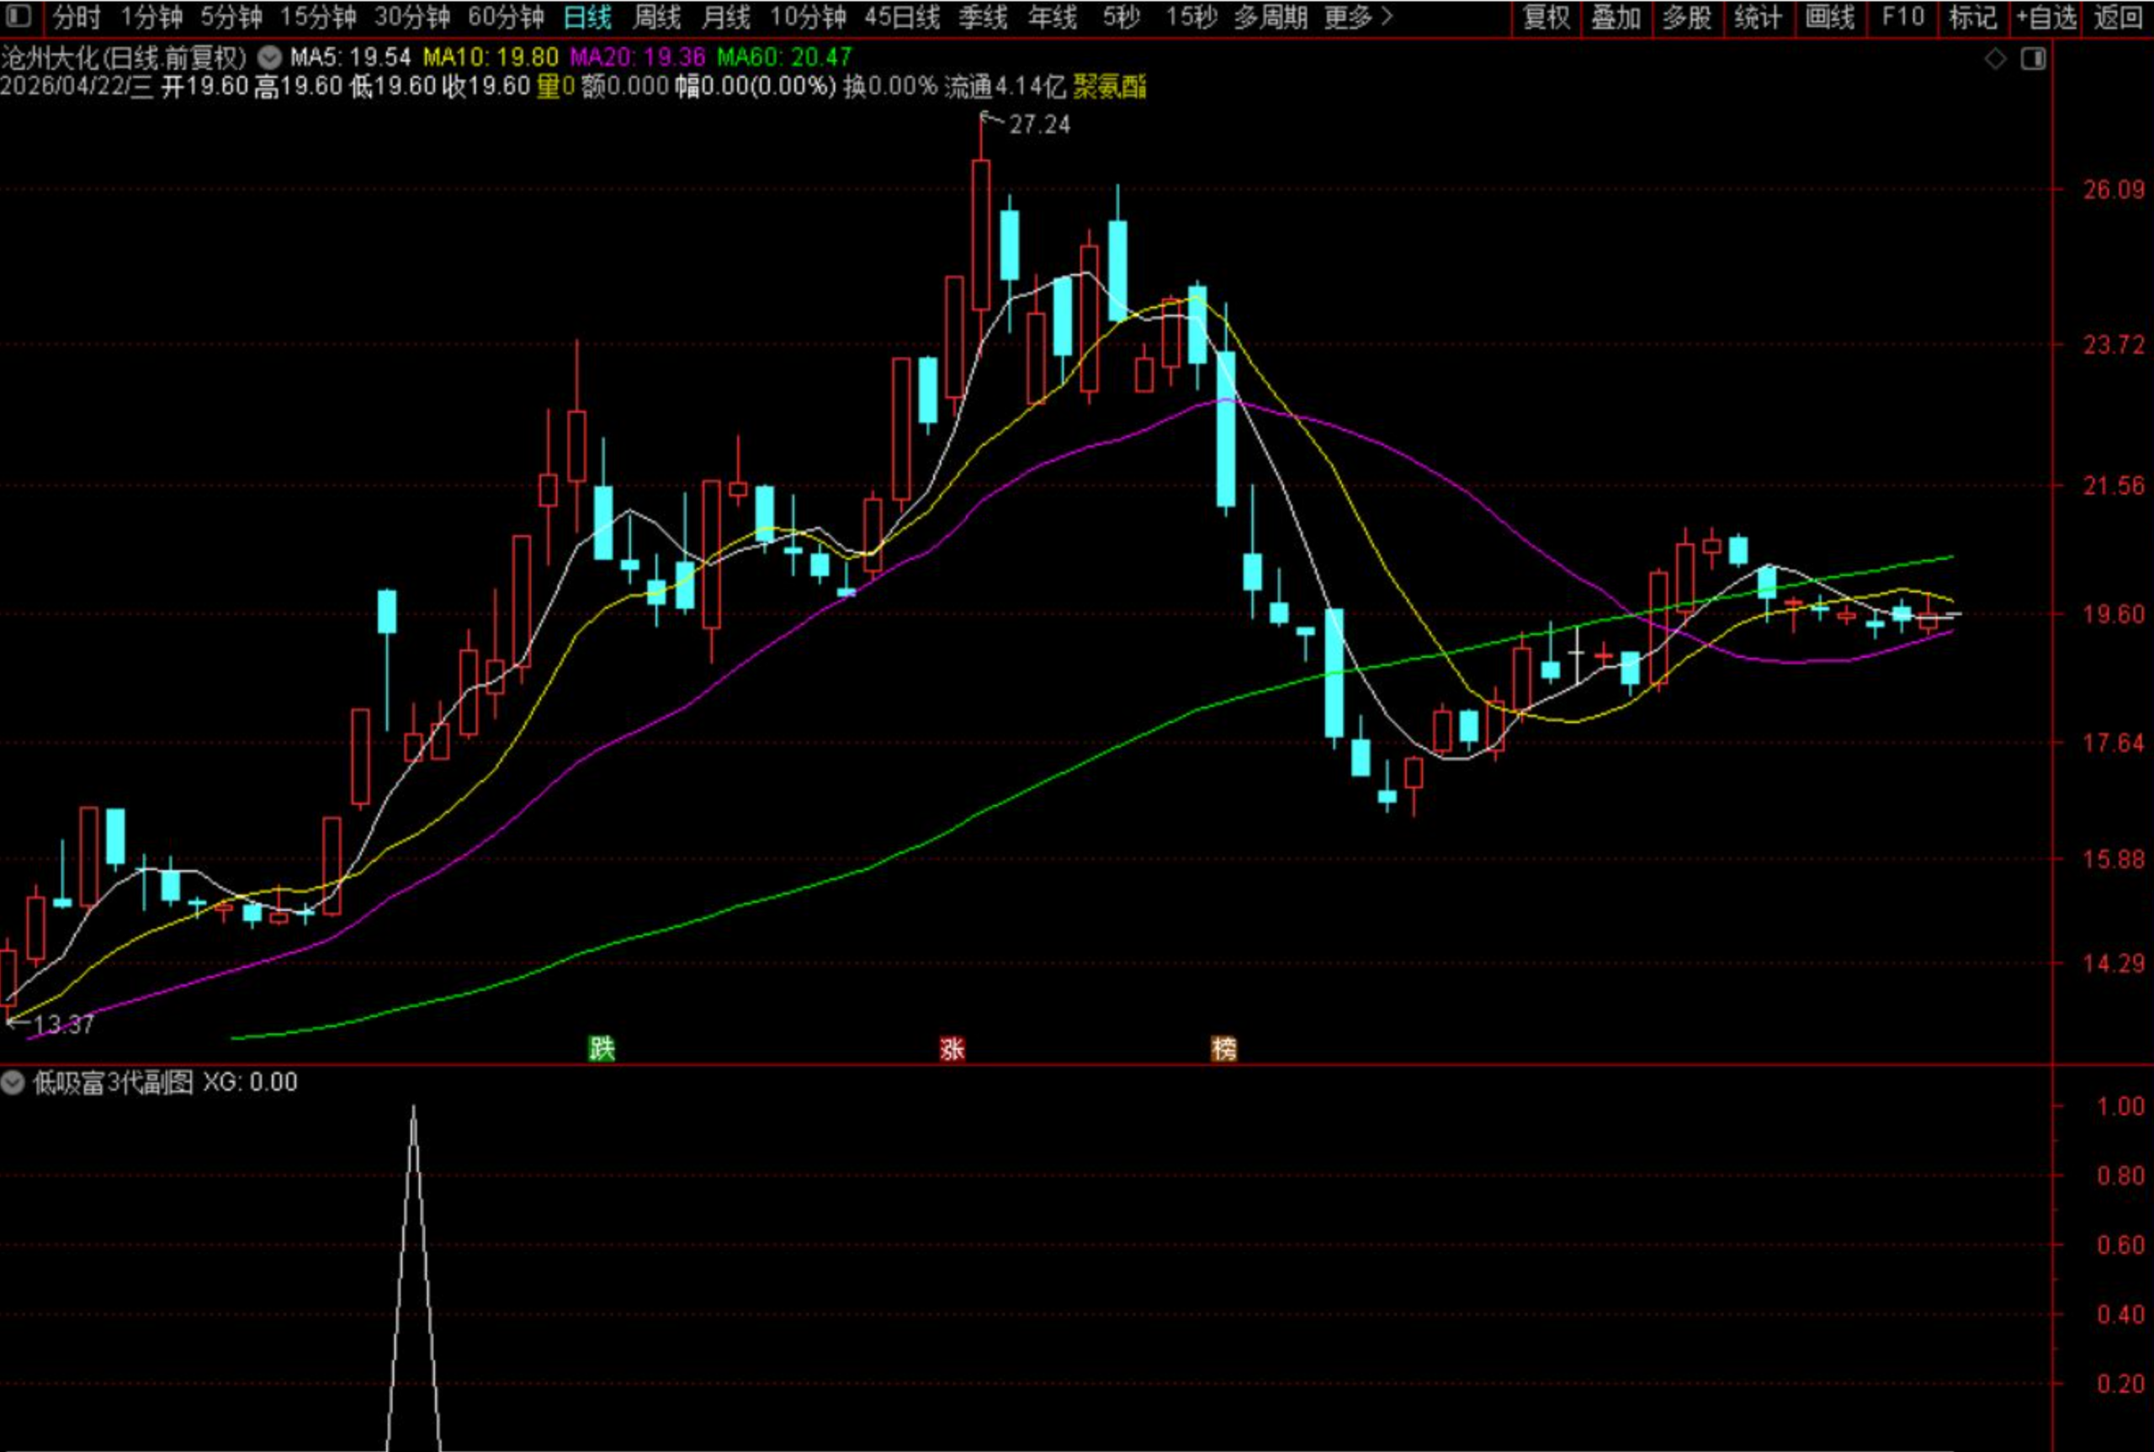
Task: Open the main chart indicator dropdown arrow
Action: point(268,58)
